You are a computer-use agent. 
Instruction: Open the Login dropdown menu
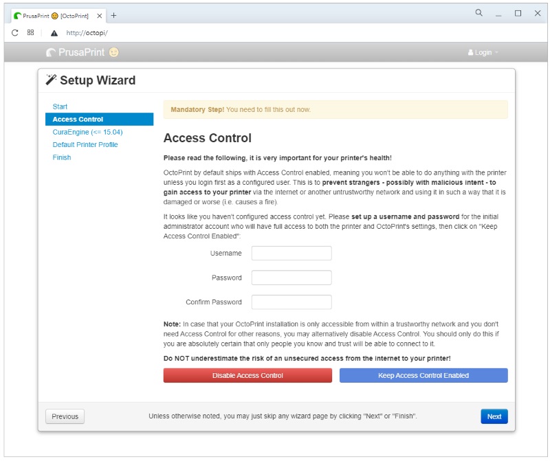tap(483, 53)
